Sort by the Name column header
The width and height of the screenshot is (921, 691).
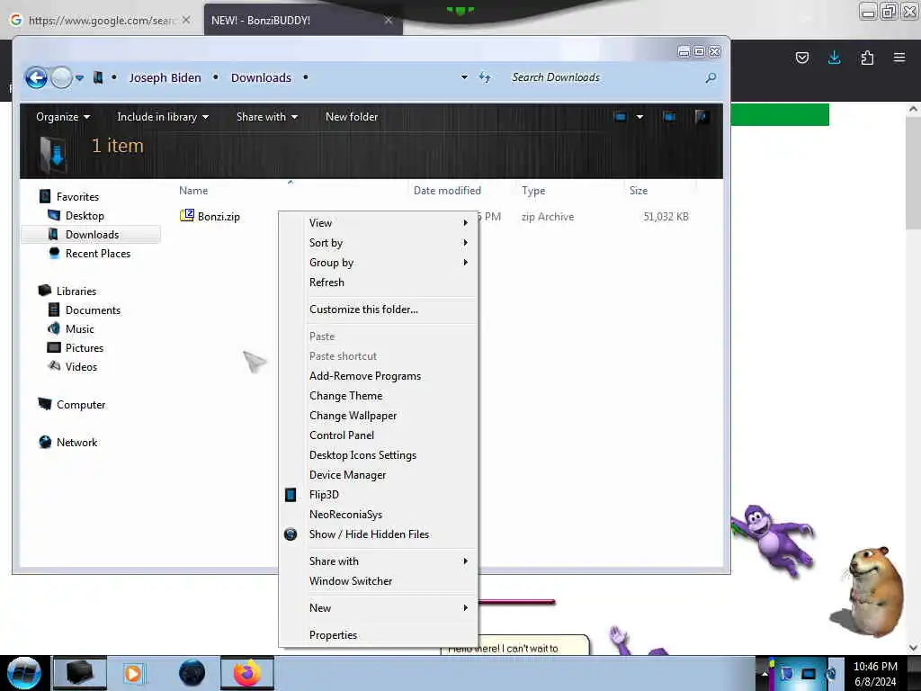193,191
